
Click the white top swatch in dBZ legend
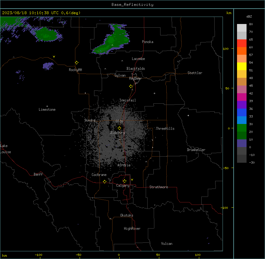(x=242, y=28)
